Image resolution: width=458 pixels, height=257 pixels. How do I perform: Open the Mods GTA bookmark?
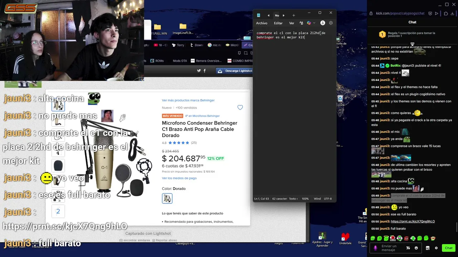pyautogui.click(x=180, y=61)
